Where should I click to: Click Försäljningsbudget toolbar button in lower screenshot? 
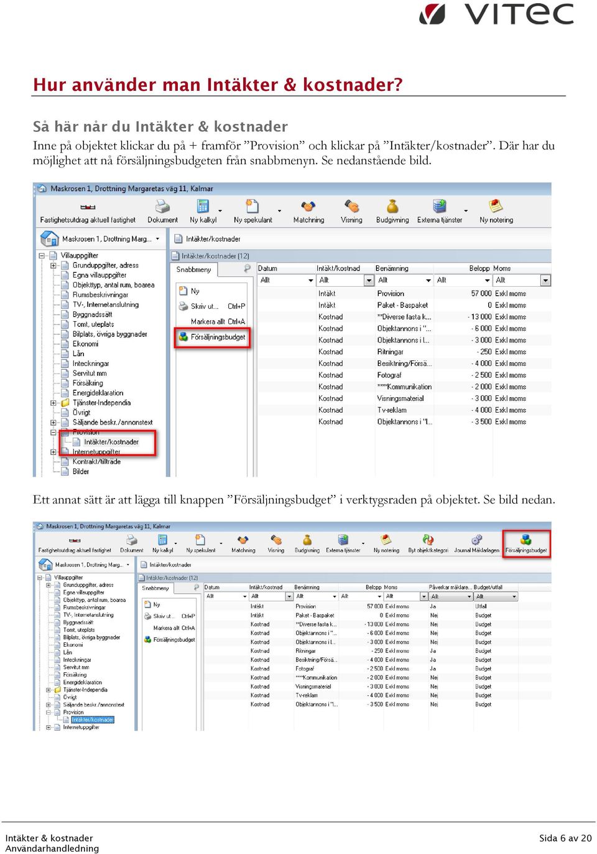click(526, 543)
